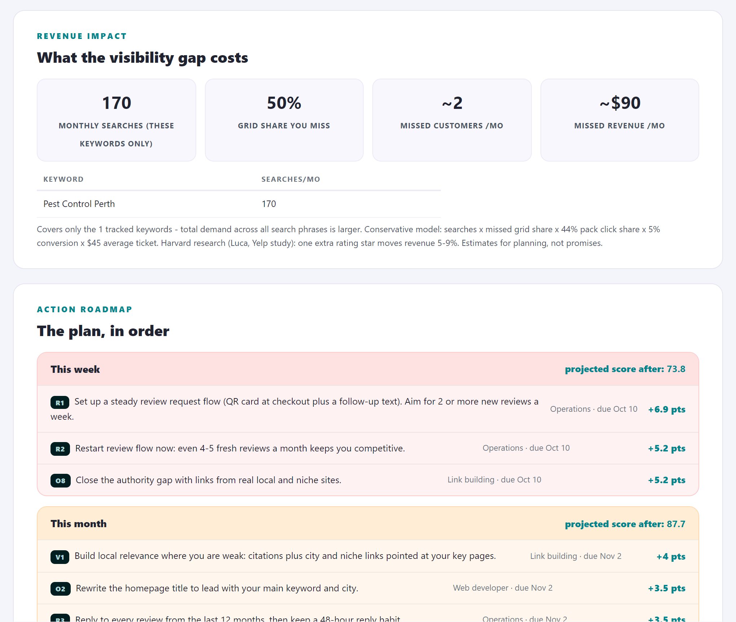Click 'Web developer · due Nov 2'
The width and height of the screenshot is (736, 622).
503,588
